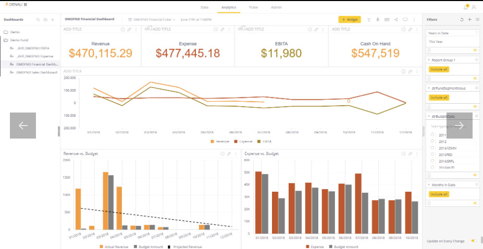Open the monitor display icon in the toolbar
This screenshot has height=249, width=483.
pos(405,20)
